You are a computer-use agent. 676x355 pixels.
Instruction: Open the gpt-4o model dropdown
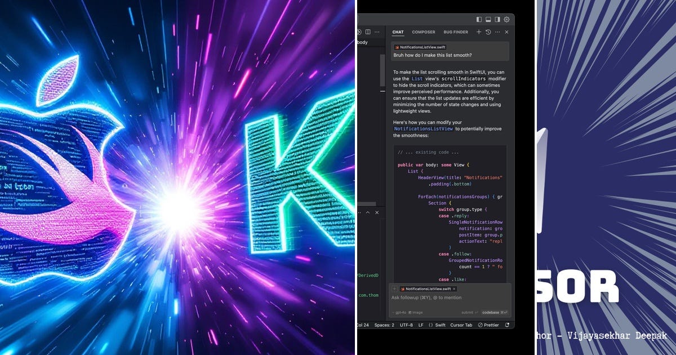point(399,313)
